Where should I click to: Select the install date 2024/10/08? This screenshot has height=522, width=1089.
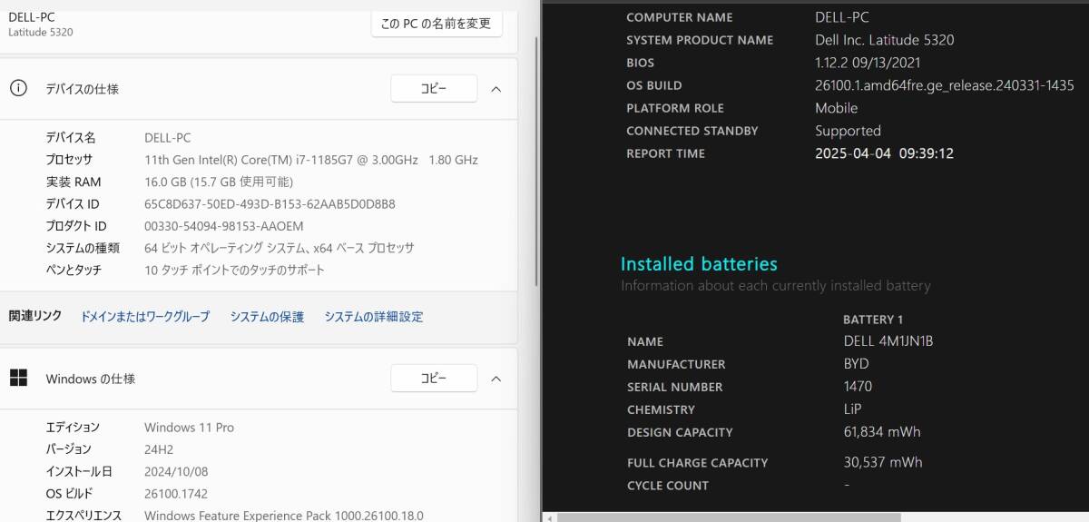(176, 471)
